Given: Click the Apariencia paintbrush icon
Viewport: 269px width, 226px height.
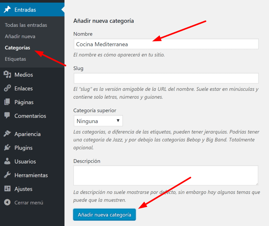Looking at the screenshot, I should coord(7,134).
